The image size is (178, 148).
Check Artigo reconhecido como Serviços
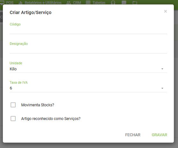pyautogui.click(x=13, y=119)
